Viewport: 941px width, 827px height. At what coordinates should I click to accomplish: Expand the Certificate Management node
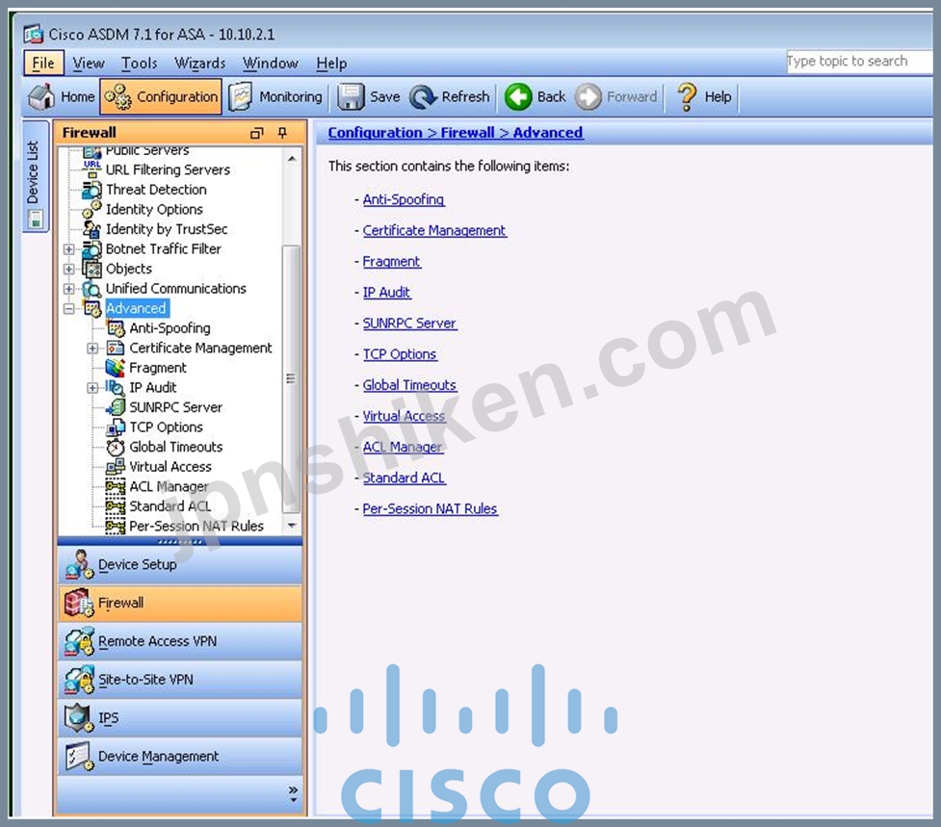[92, 348]
